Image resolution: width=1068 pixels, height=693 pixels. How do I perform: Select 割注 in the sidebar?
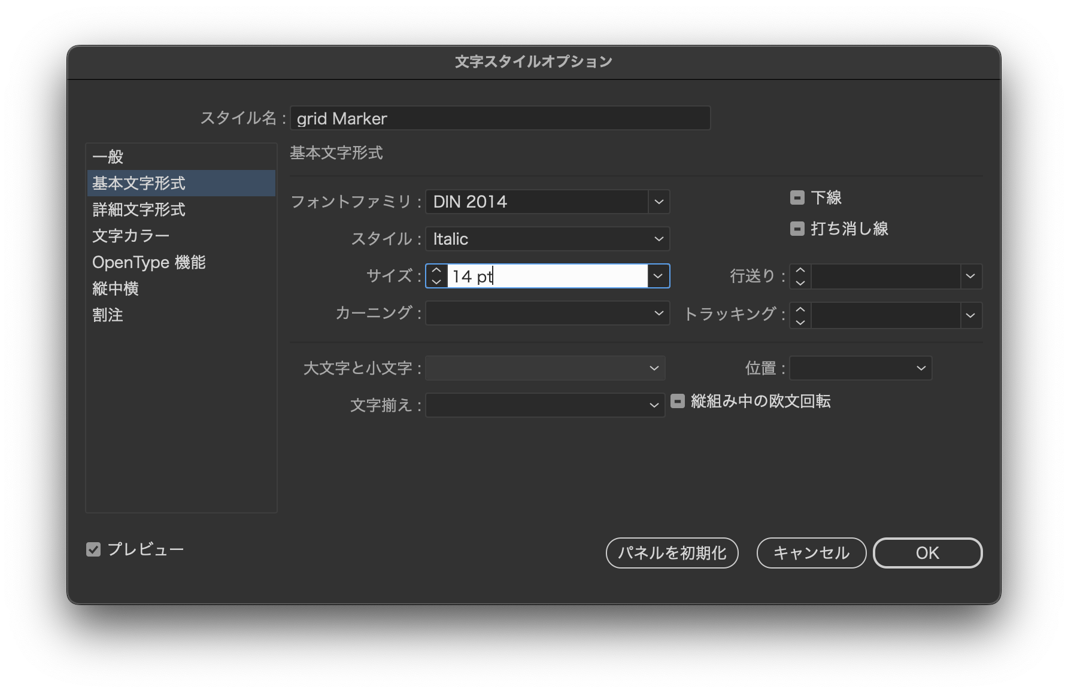tap(108, 314)
